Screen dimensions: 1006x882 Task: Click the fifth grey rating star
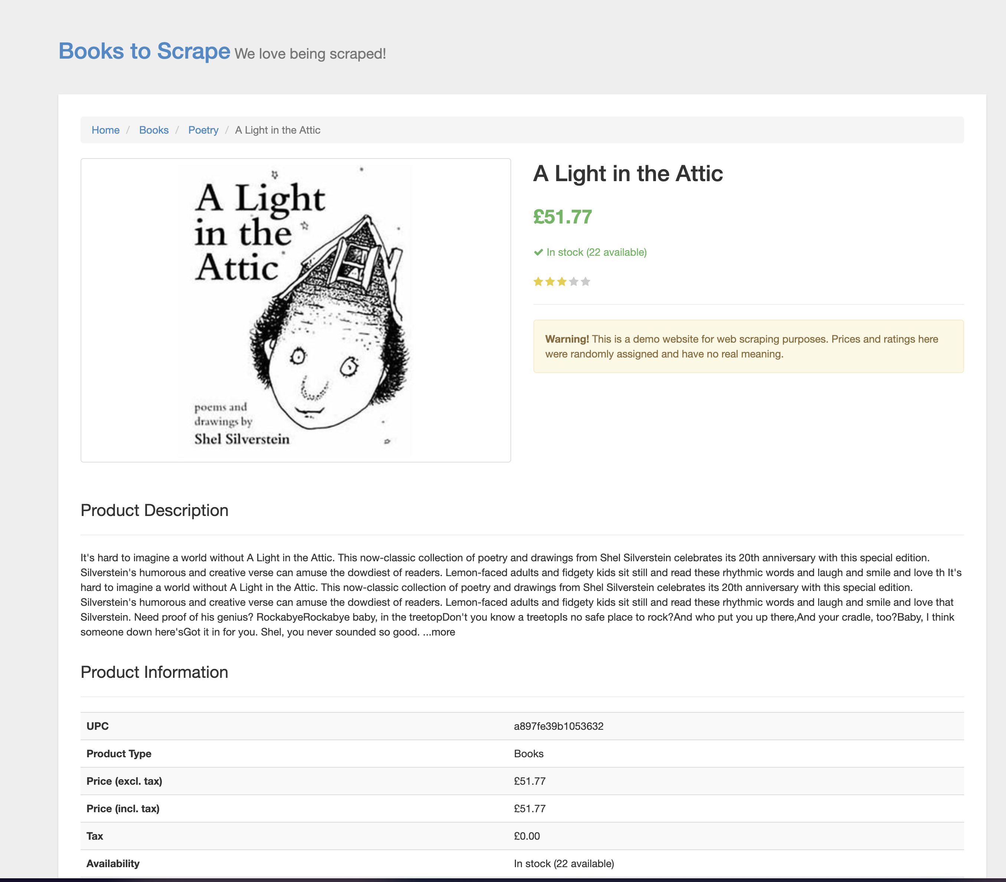coord(585,281)
